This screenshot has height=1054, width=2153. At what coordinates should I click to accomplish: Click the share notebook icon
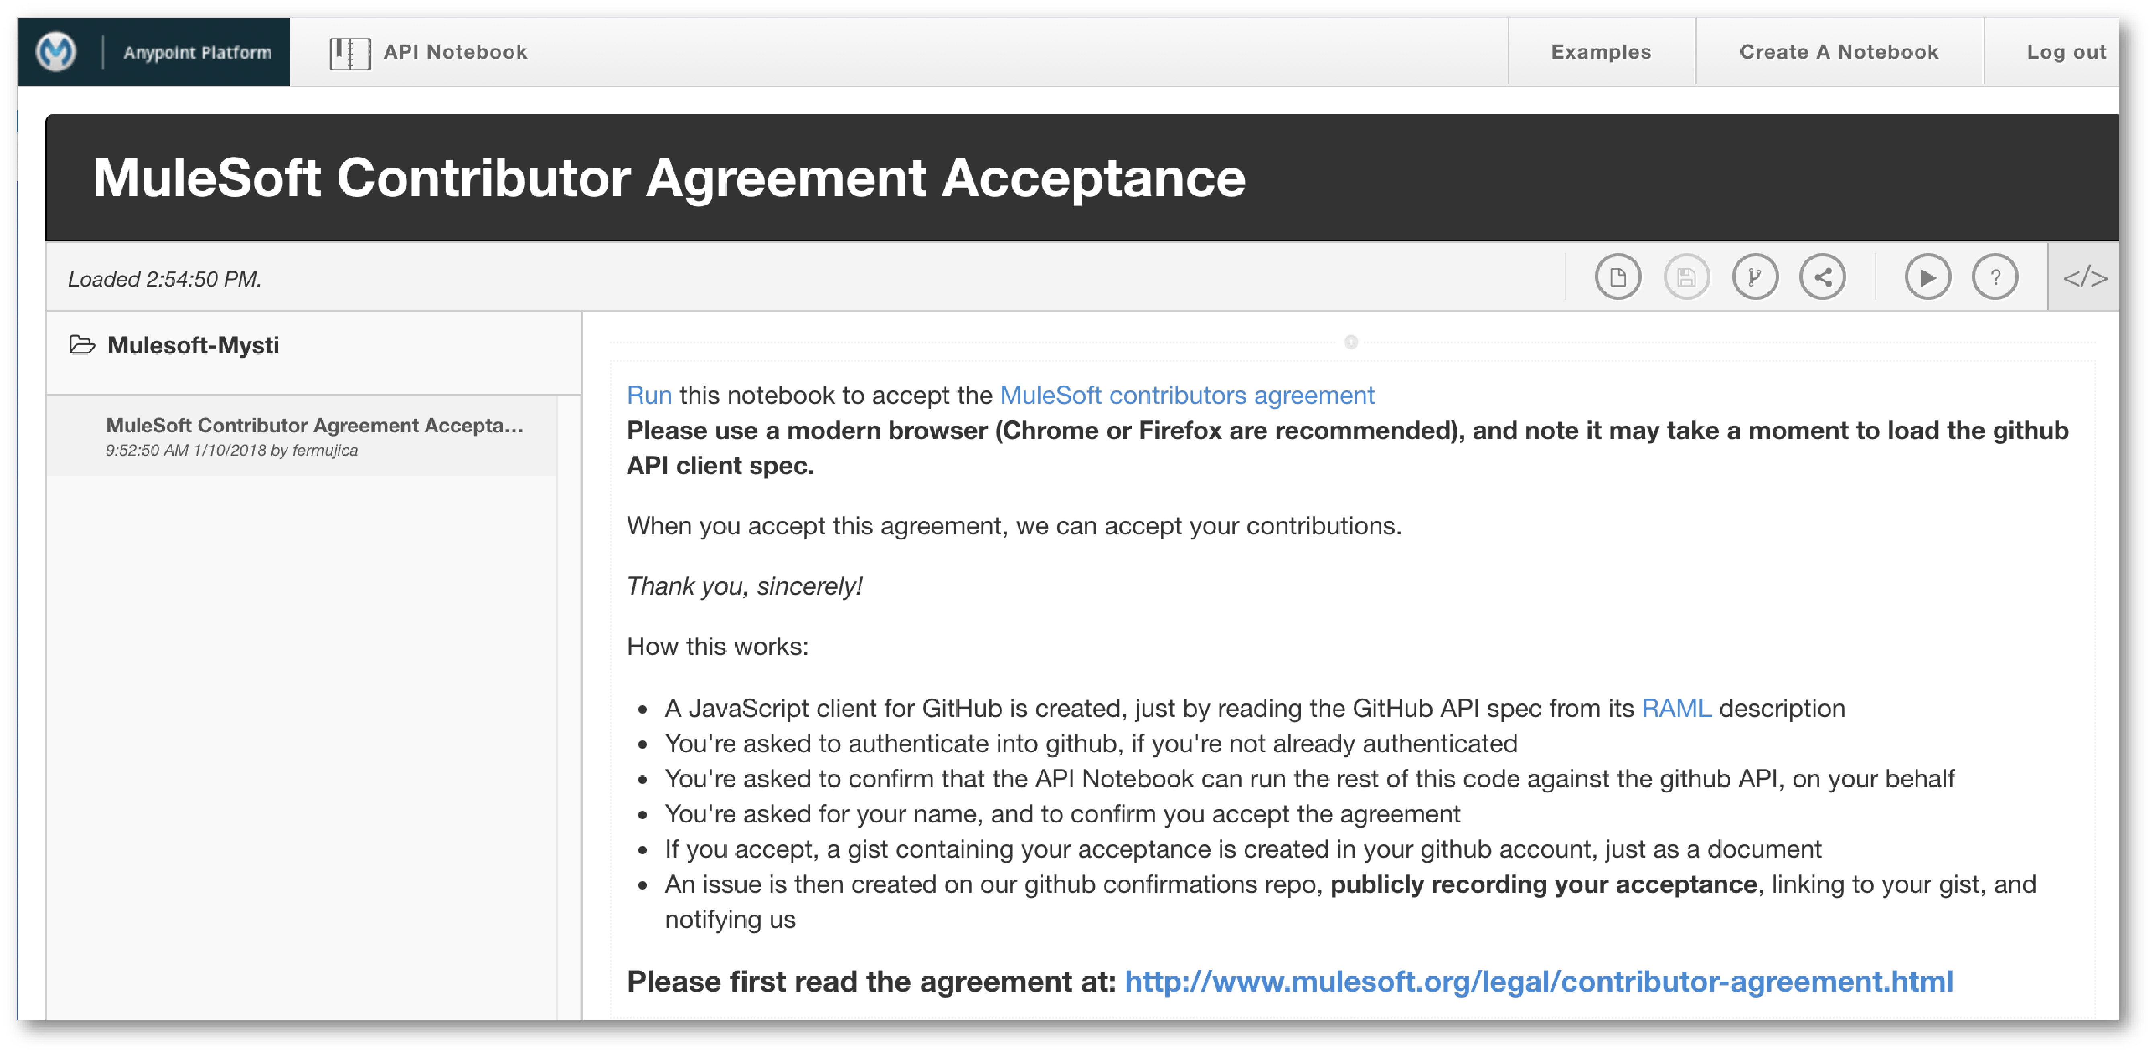click(1822, 277)
